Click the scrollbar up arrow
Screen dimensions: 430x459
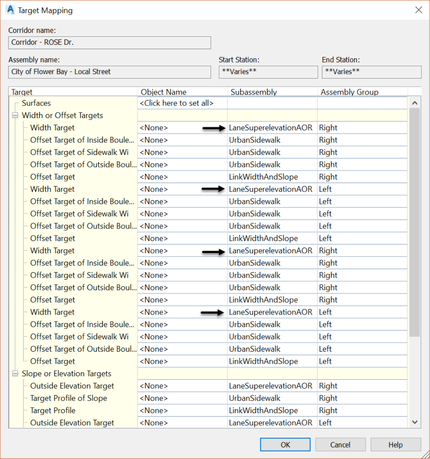tap(414, 103)
